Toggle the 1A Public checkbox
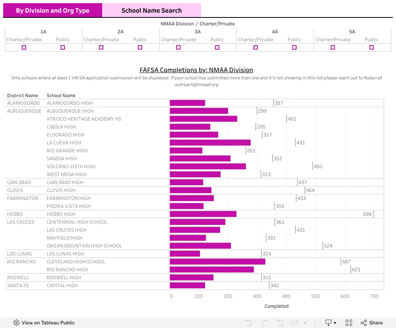396x328 pixels. click(63, 47)
